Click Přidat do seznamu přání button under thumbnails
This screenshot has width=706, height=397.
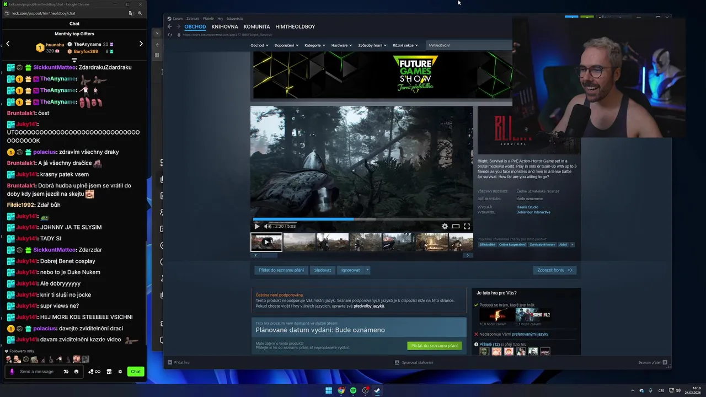click(x=281, y=270)
